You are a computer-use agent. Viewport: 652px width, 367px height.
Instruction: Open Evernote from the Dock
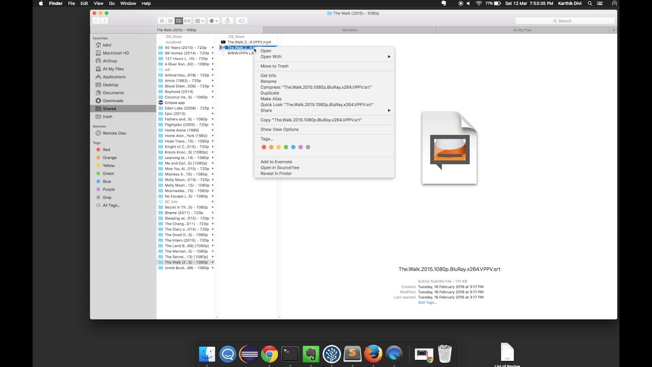[311, 354]
